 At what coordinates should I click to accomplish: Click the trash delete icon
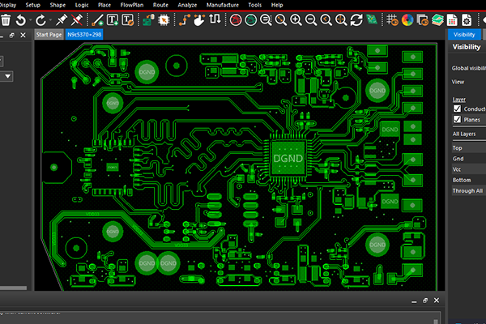6,19
